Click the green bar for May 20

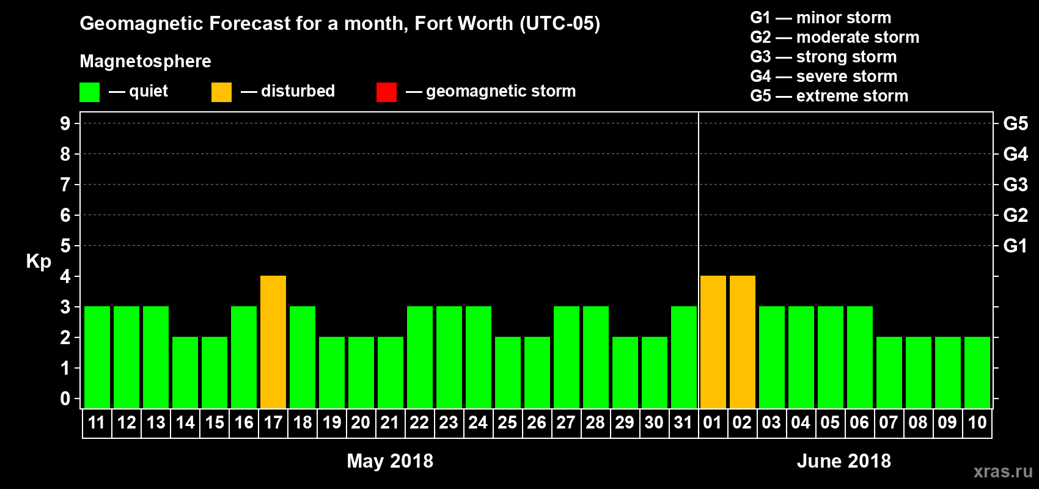[x=361, y=372]
